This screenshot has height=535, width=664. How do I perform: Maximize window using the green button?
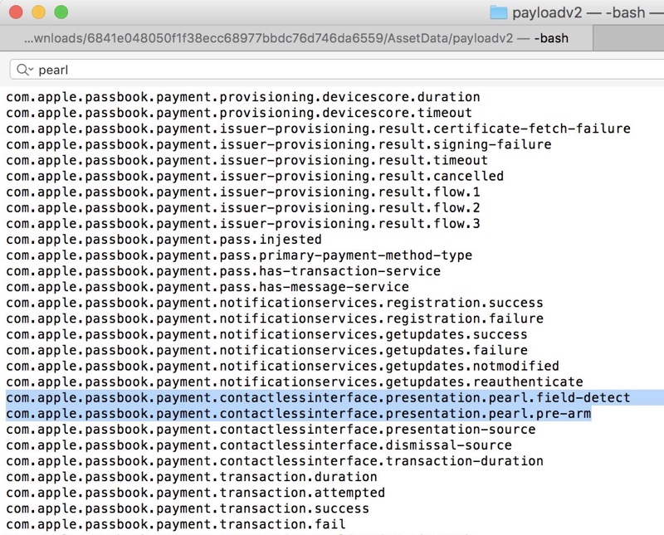point(61,12)
